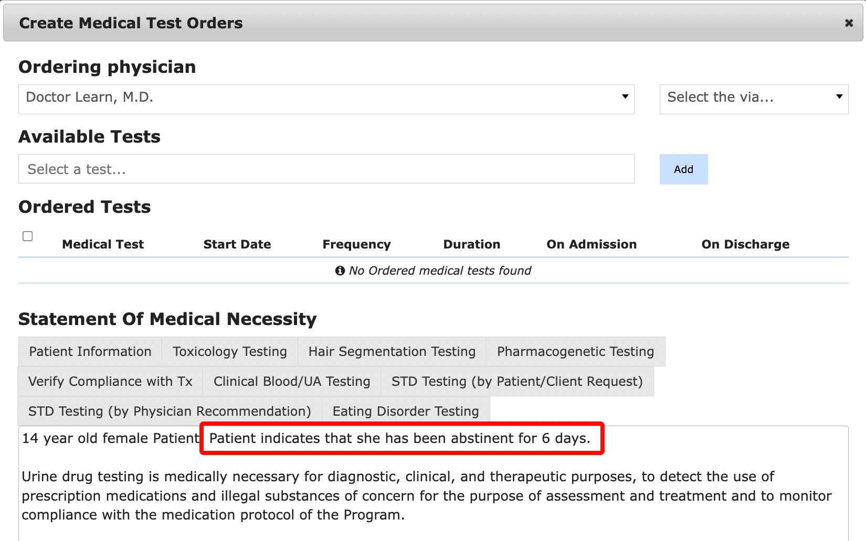The image size is (866, 541).
Task: Switch to the Toxicology Testing tab
Action: (x=230, y=351)
